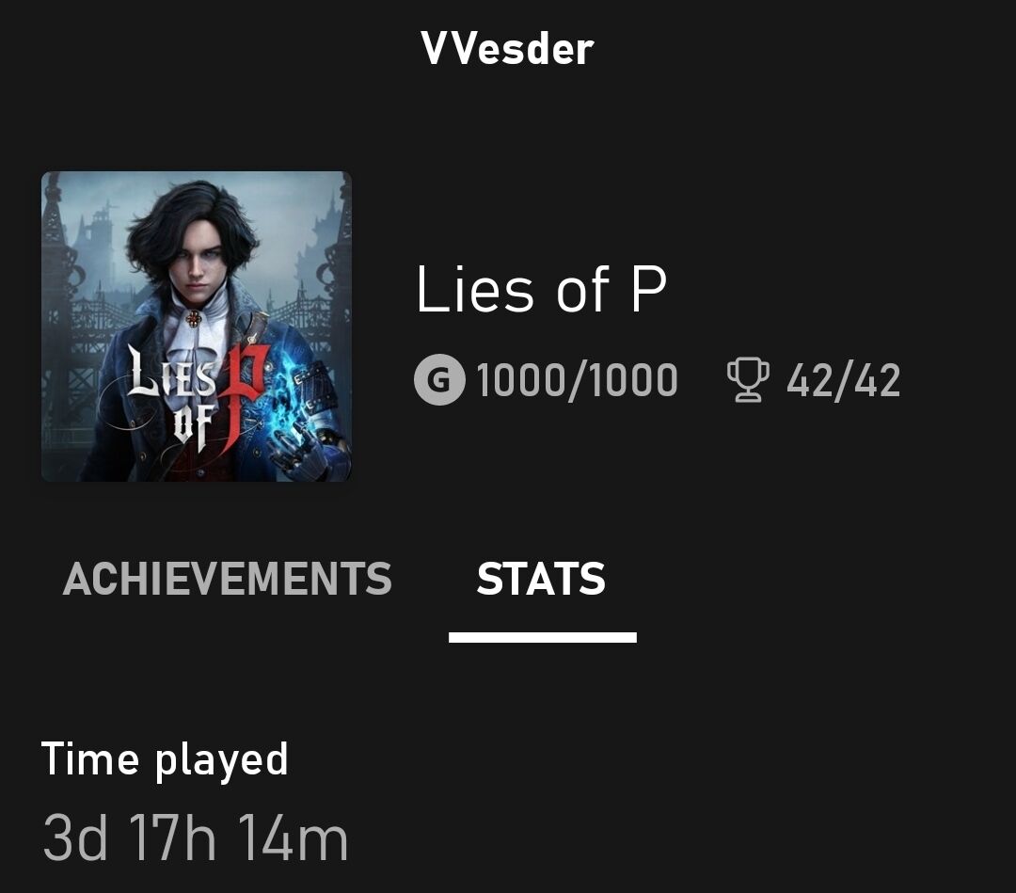Switch to the ACHIEVEMENTS tab
The image size is (1016, 893).
[x=228, y=579]
